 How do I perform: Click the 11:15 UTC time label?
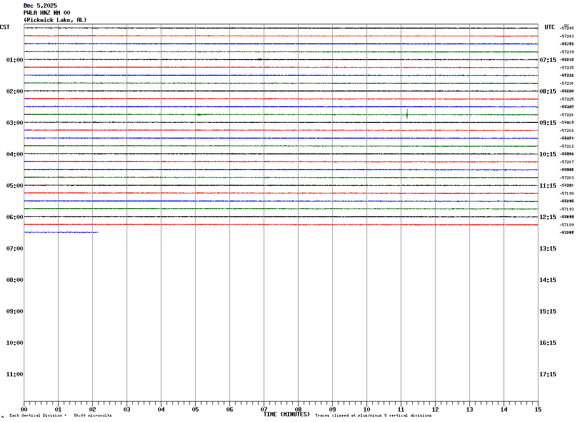(548, 186)
